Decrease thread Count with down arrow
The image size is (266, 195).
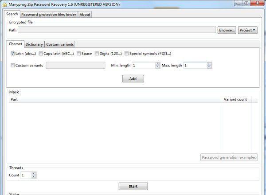(34, 176)
